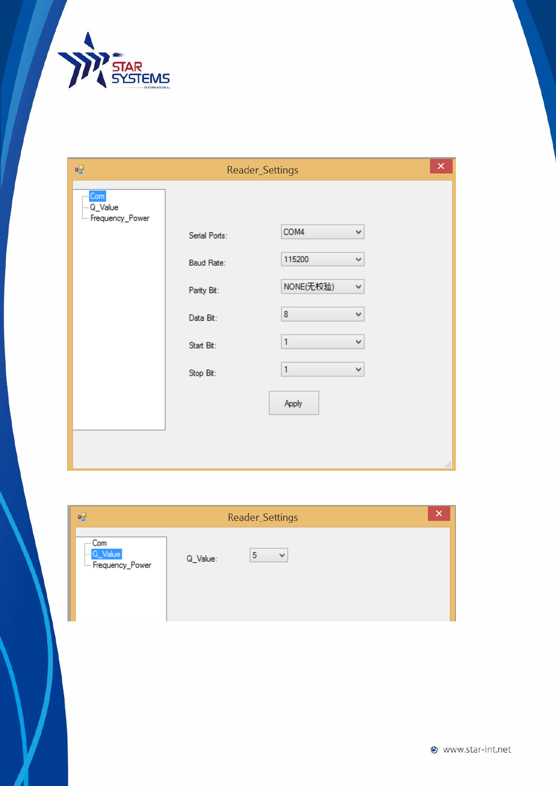Open the Parity Bit NONE dropdown
556x786 pixels.
tap(322, 287)
